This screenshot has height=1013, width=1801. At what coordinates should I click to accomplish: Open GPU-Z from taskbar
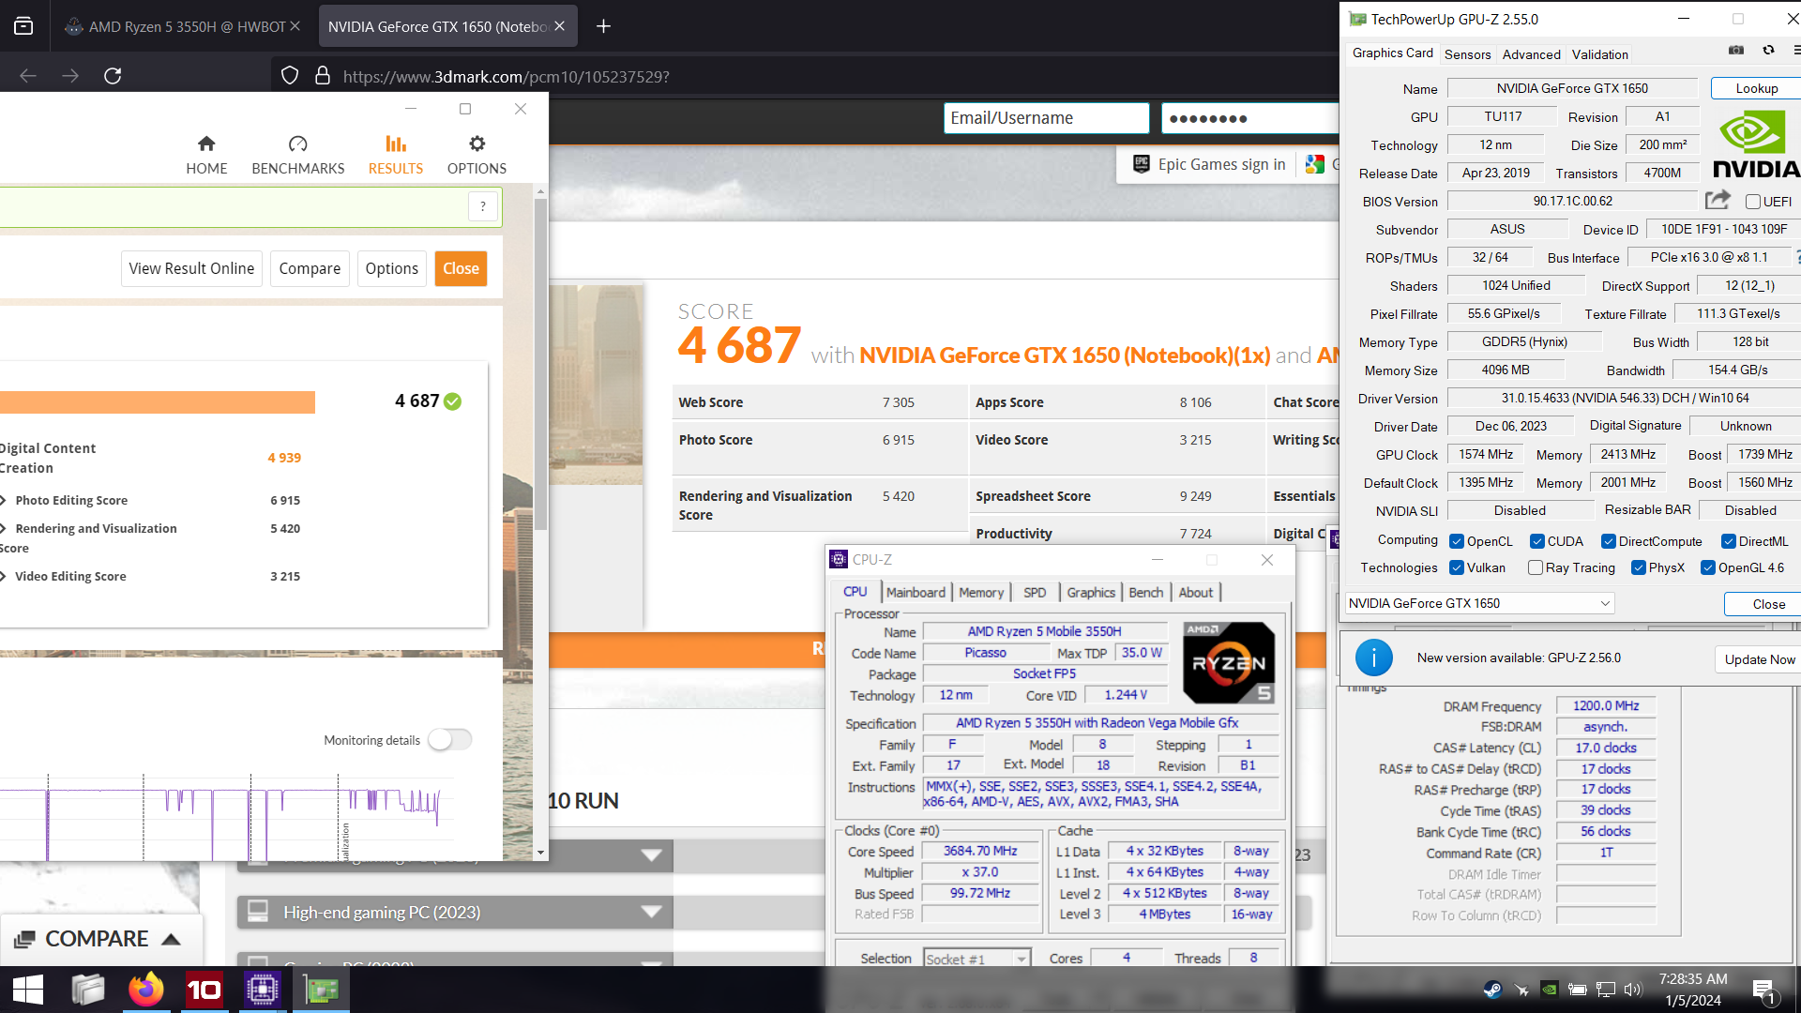point(321,990)
